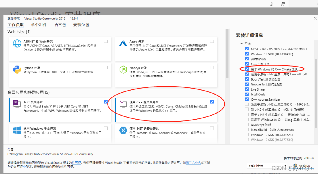Uncheck the 使用 C++ 的桌面开发 checkbox
The width and height of the screenshot is (318, 174).
[212, 102]
